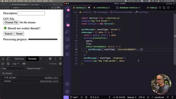Select the worker.js editor tab
The height and width of the screenshot is (99, 176).
[x=81, y=8]
